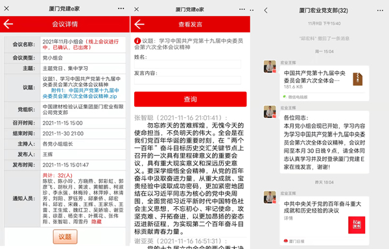Screen dimensions: 389x249
Task: Go back using the arrow in the 查看发言 header
Action: coord(139,24)
